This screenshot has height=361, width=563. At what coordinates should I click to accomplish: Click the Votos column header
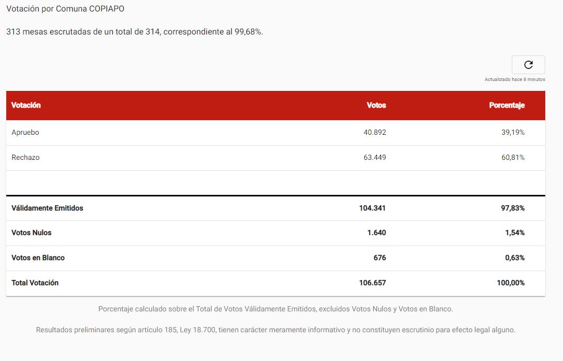click(x=376, y=105)
